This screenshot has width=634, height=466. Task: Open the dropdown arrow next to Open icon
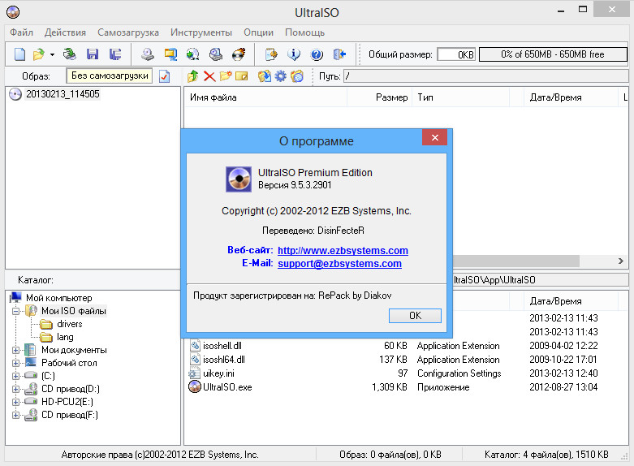coord(52,54)
